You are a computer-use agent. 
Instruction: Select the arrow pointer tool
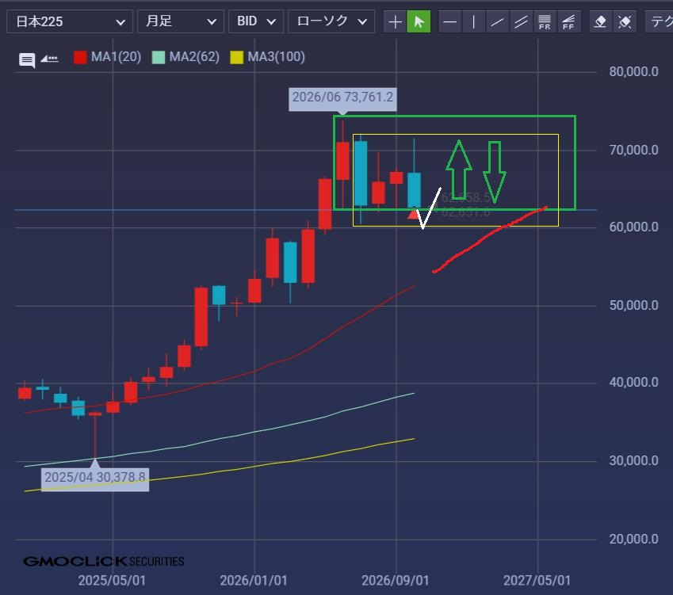(x=419, y=21)
